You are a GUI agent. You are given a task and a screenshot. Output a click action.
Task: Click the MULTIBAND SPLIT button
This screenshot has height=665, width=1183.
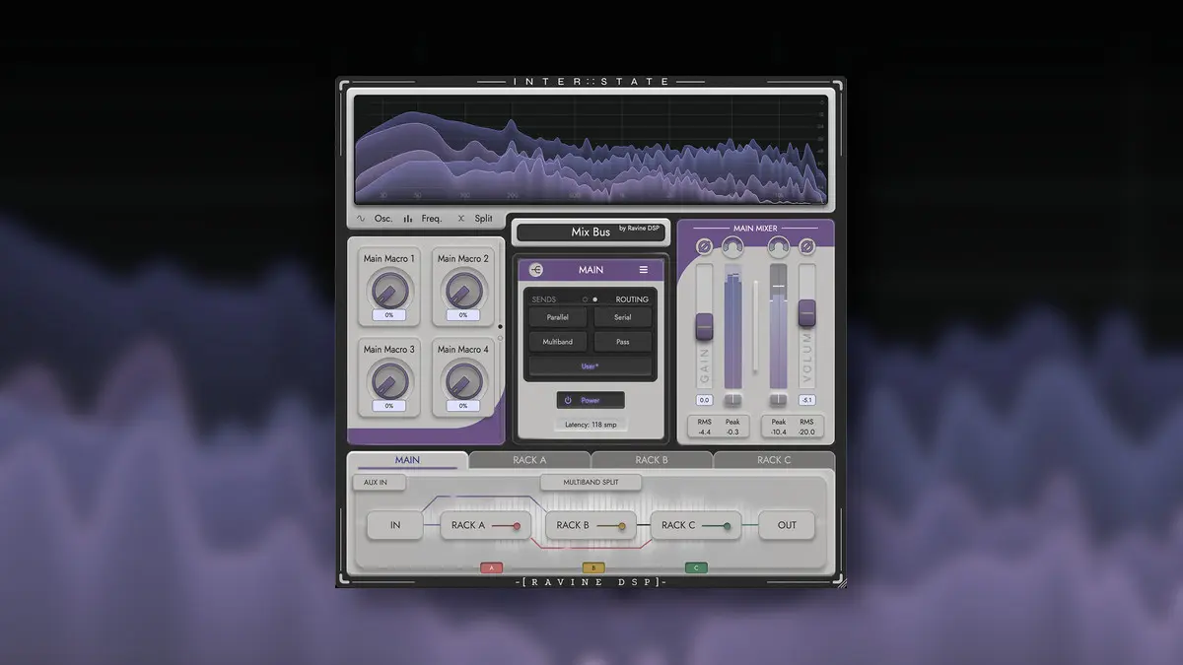pyautogui.click(x=591, y=483)
